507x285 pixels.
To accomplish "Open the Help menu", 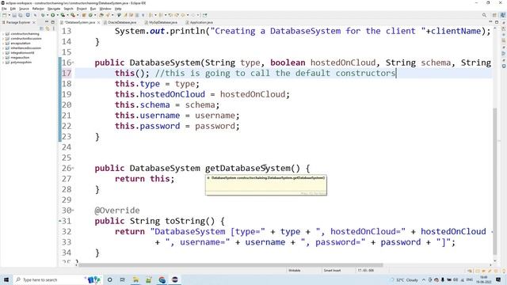I will [118, 9].
